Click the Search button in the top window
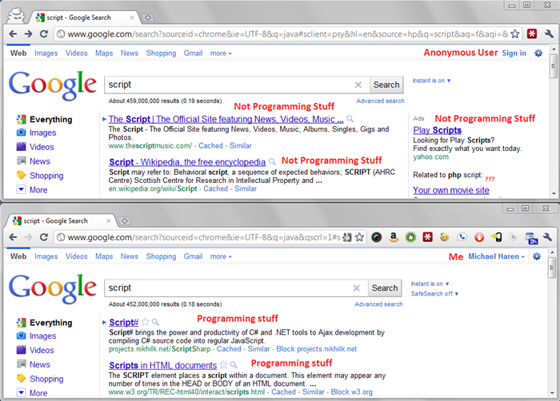Image resolution: width=560 pixels, height=401 pixels. 386,85
